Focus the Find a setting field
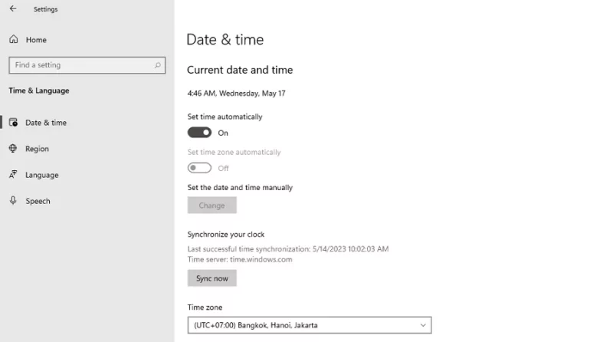 click(87, 65)
